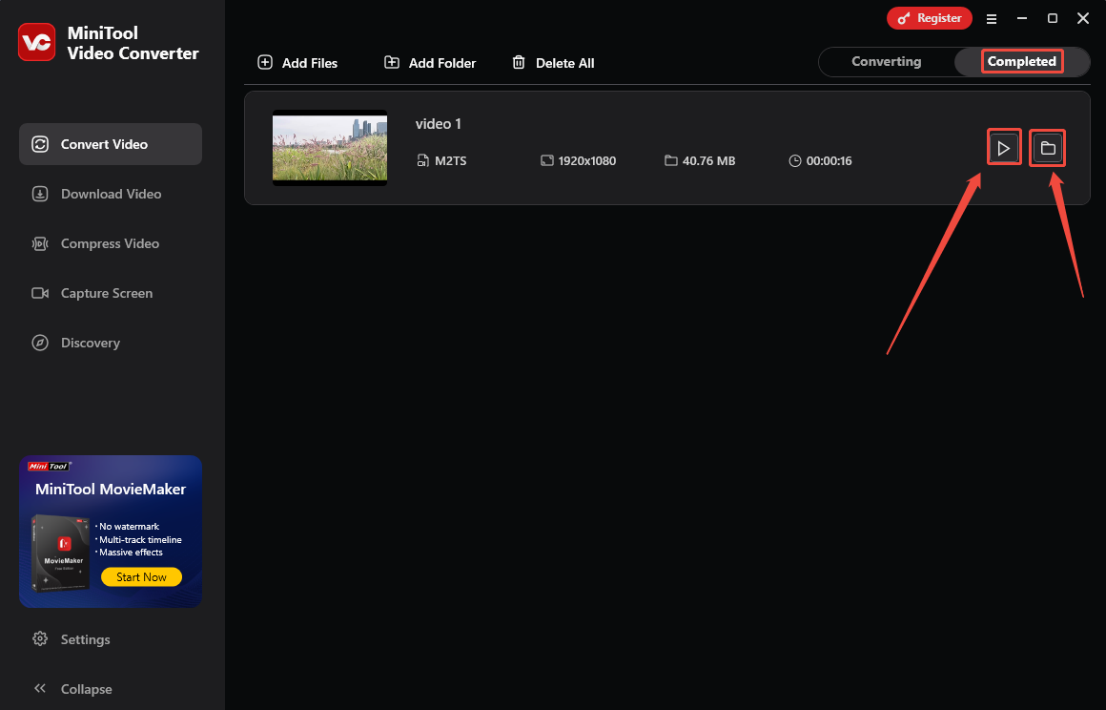Click Add Folder button
Screen dimensions: 1106x710
pyautogui.click(x=430, y=63)
